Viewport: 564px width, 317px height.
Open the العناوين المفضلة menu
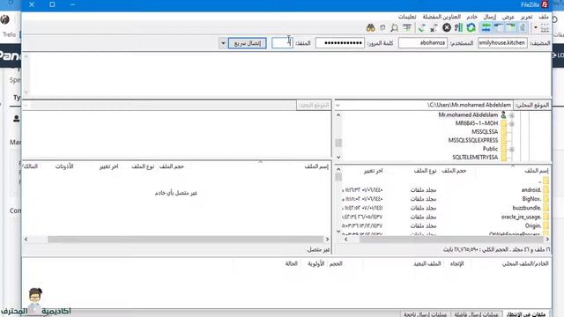click(x=442, y=17)
